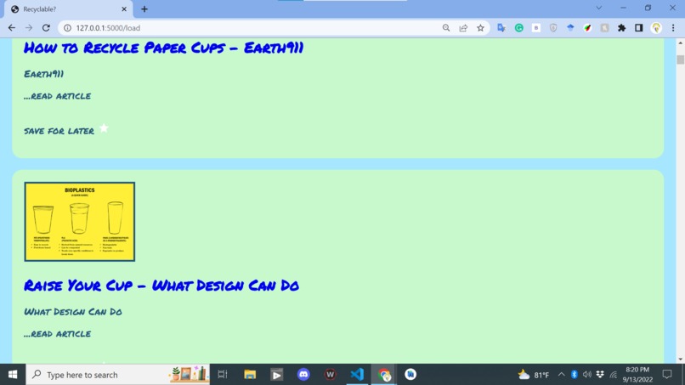Read article under the Earth911 card
The width and height of the screenshot is (685, 385).
[x=58, y=96]
